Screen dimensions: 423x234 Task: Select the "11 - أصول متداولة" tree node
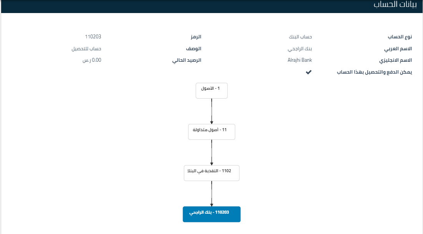pyautogui.click(x=211, y=132)
